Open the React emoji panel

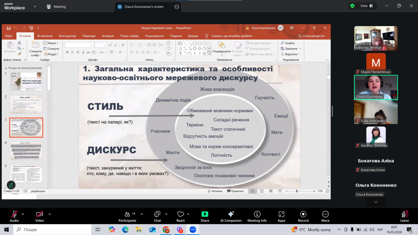(x=181, y=216)
